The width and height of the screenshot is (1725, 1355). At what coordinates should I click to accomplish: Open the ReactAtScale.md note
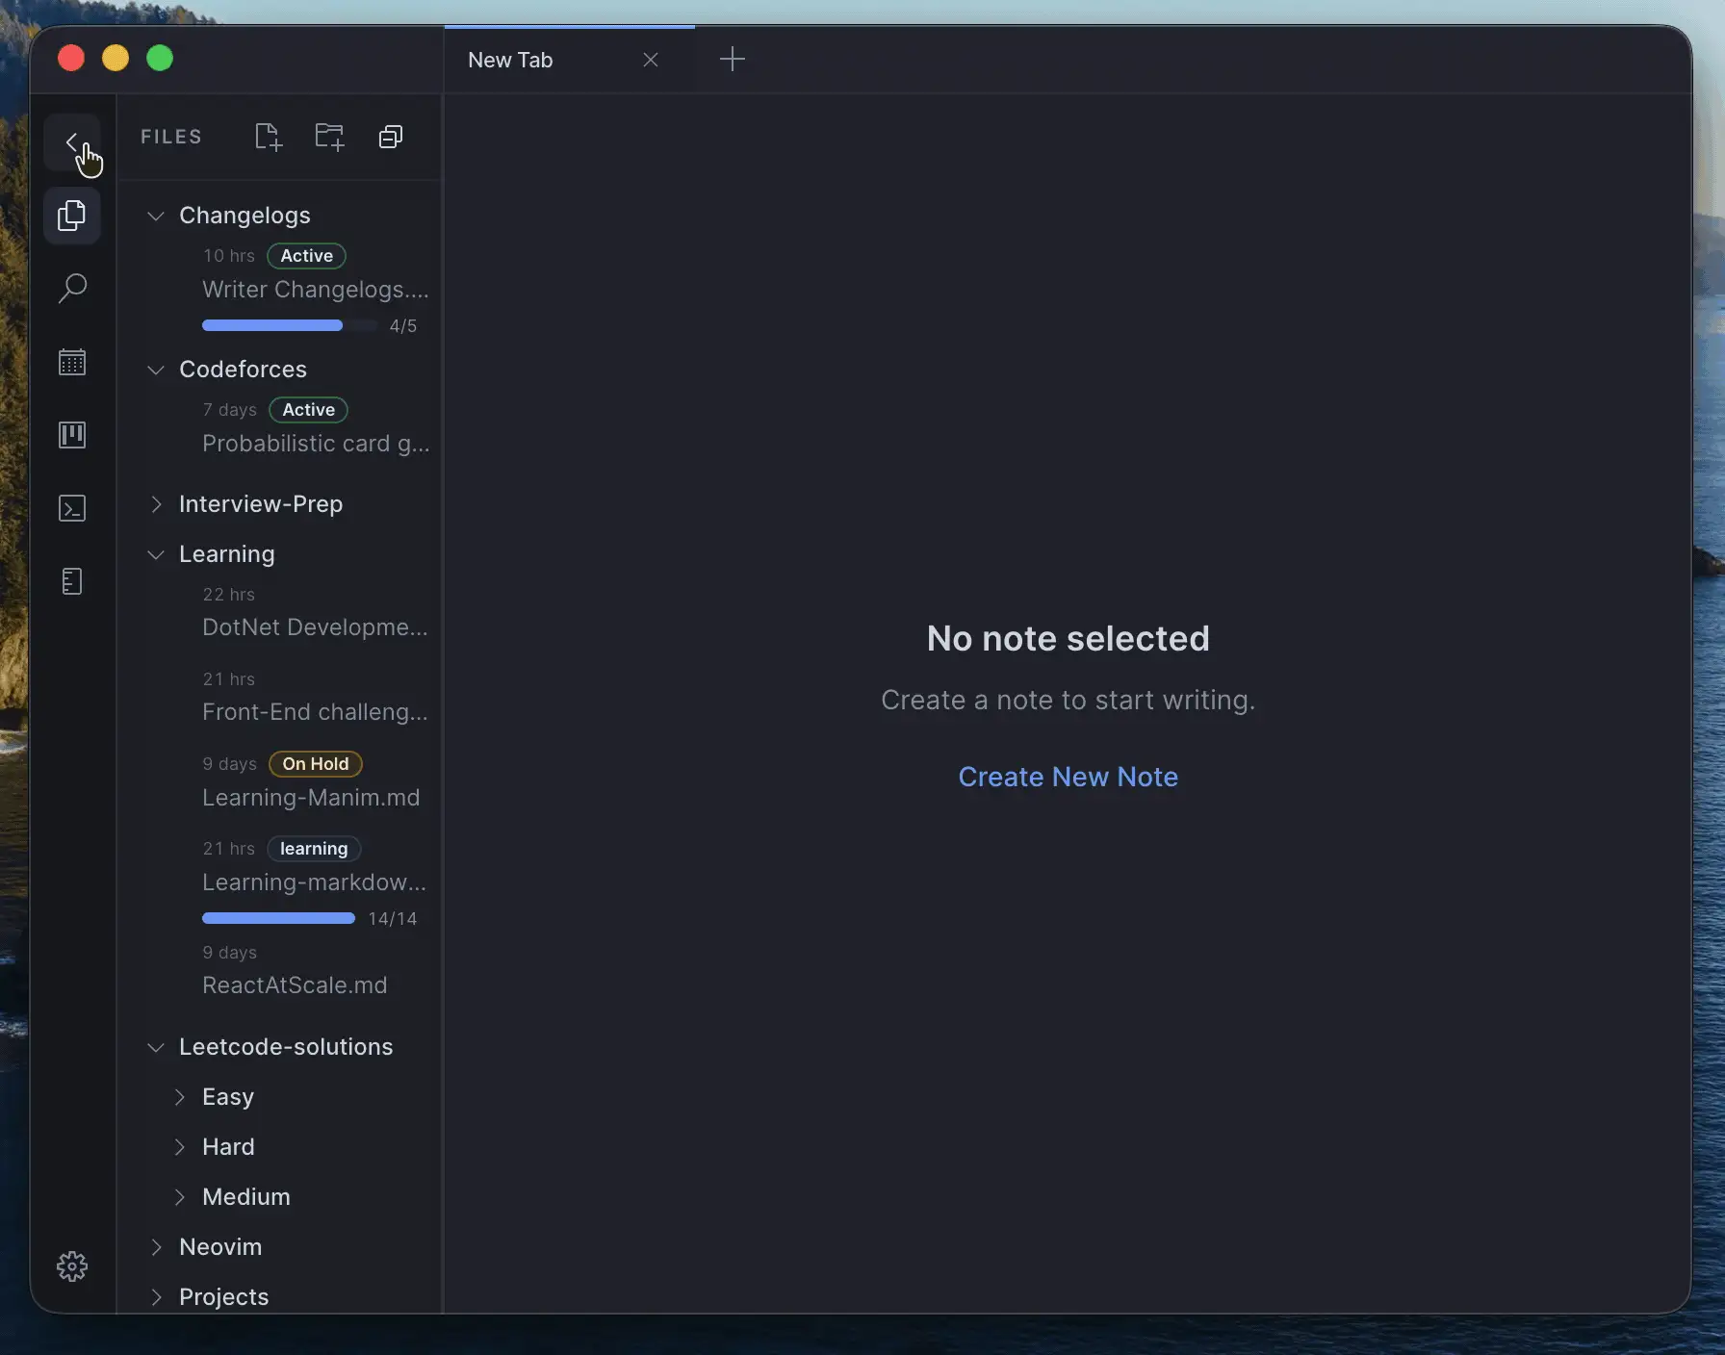(295, 985)
